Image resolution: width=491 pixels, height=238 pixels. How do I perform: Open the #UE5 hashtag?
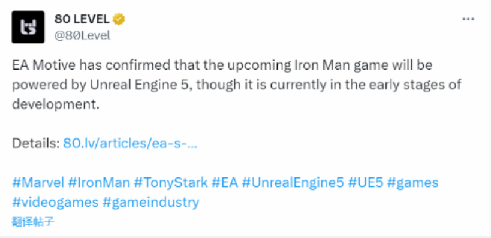point(366,183)
